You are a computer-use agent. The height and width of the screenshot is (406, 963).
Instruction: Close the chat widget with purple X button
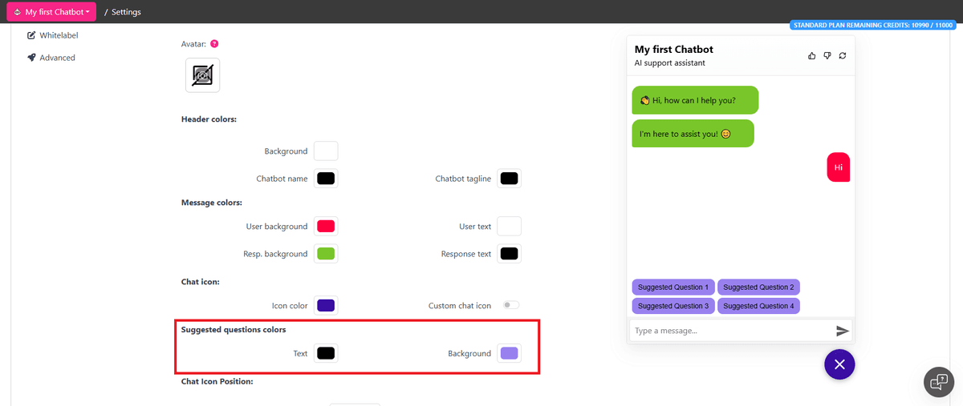839,364
